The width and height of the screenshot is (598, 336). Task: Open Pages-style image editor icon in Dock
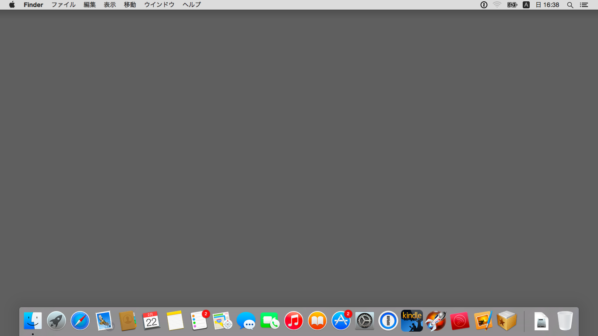coord(483,321)
